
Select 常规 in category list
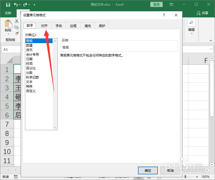coord(39,41)
